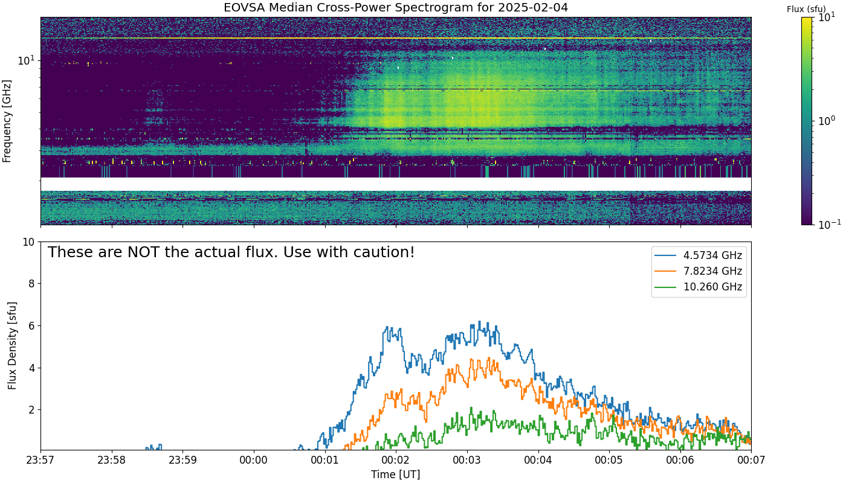
Task: Click the blue curve's peak near 00:03
Action: (479, 322)
